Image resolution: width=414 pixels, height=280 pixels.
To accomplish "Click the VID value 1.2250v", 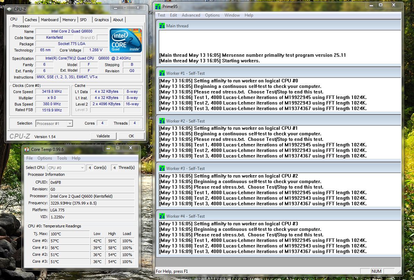I will [x=92, y=217].
